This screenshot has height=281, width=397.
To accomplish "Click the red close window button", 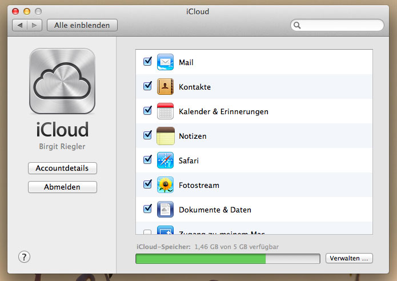I will 15,11.
